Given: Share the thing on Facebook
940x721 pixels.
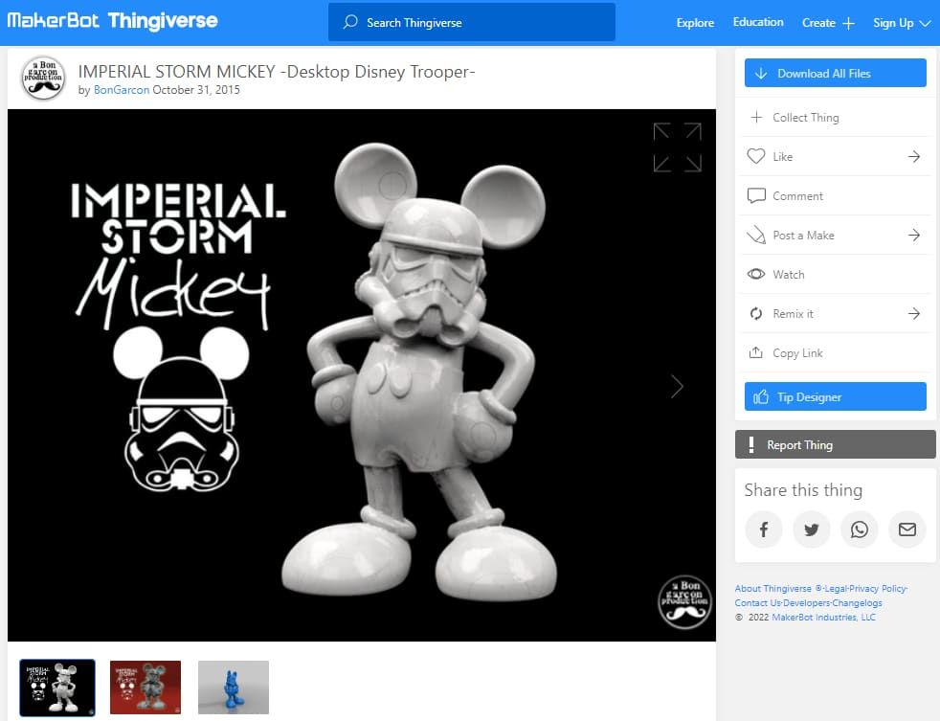Looking at the screenshot, I should (763, 529).
